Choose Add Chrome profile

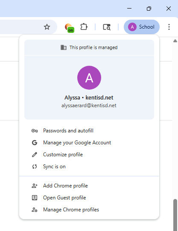89,186
